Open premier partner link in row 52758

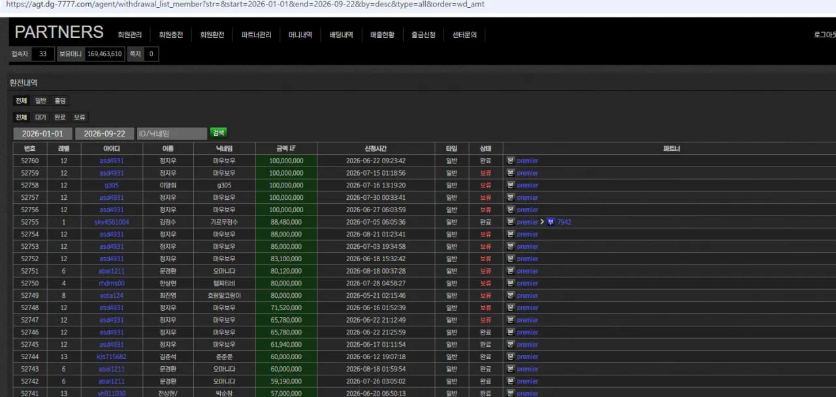(528, 185)
